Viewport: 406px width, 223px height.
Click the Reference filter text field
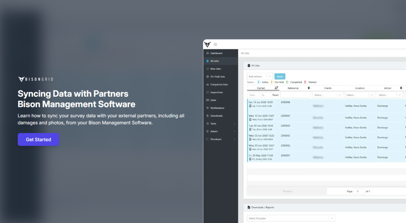point(295,95)
